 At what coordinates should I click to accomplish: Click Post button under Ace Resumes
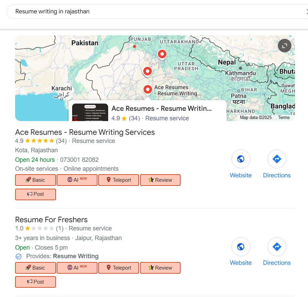35,194
